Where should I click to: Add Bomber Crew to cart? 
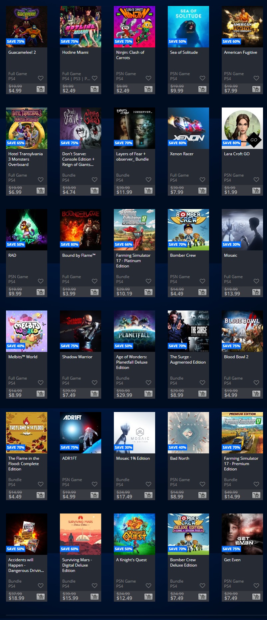click(x=202, y=292)
